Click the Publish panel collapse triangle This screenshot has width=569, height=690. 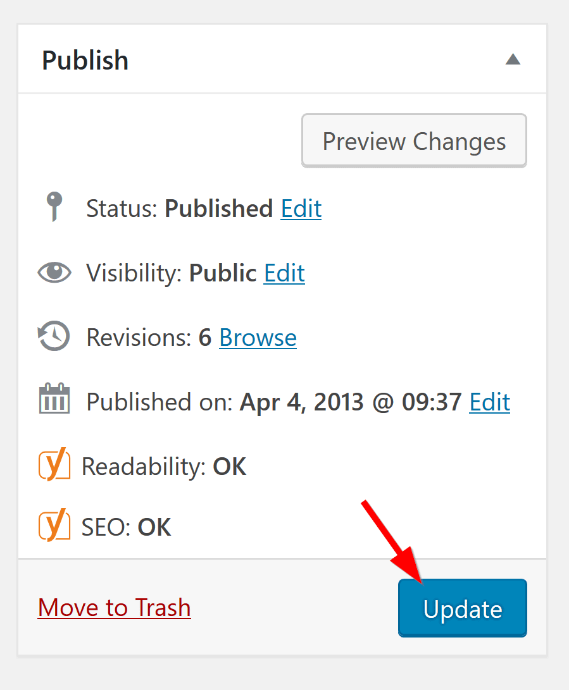513,59
